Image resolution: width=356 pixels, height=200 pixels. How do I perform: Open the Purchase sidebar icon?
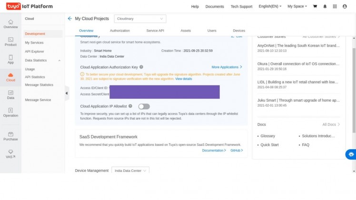10,136
